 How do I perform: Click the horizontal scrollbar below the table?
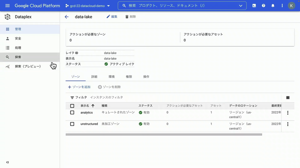(x=164, y=134)
